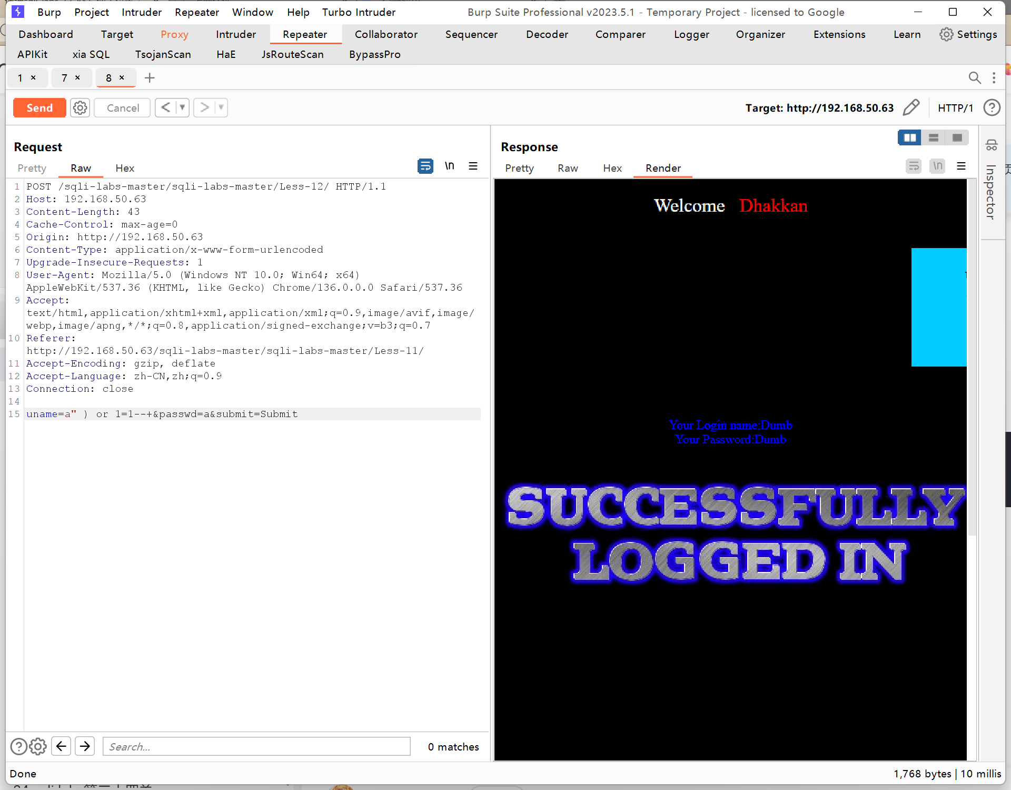Click the request search input field
The width and height of the screenshot is (1011, 790).
(256, 746)
